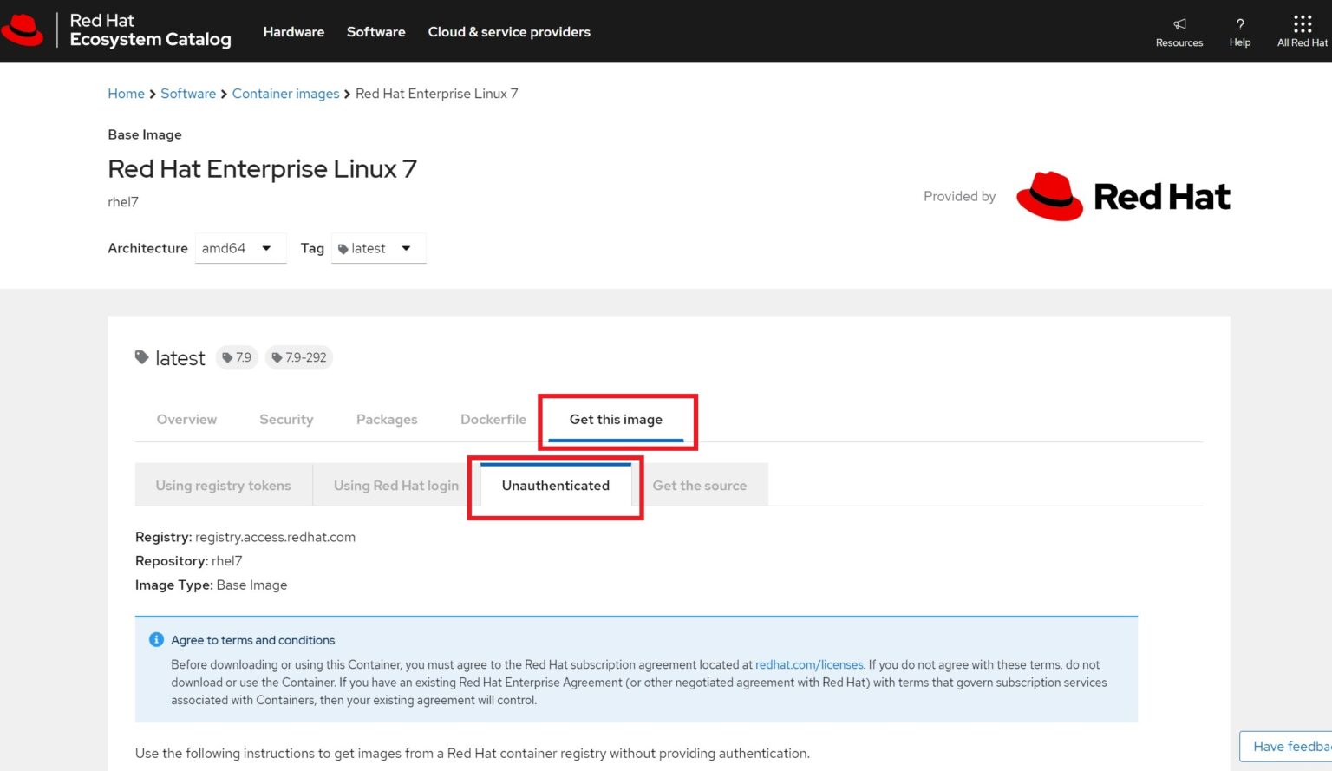Open the All Red Hat grid icon
Image resolution: width=1332 pixels, height=771 pixels.
pyautogui.click(x=1302, y=24)
